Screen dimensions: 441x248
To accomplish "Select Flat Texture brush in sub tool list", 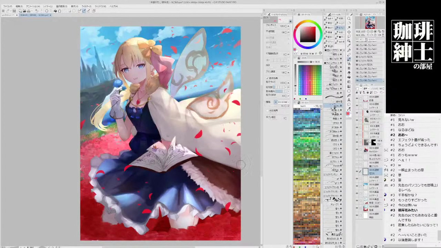I will coord(334,89).
